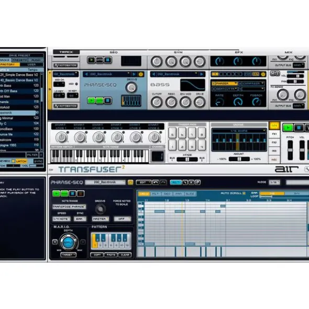Switch to the User tab in browser
309x309 pixels.
[x=31, y=64]
